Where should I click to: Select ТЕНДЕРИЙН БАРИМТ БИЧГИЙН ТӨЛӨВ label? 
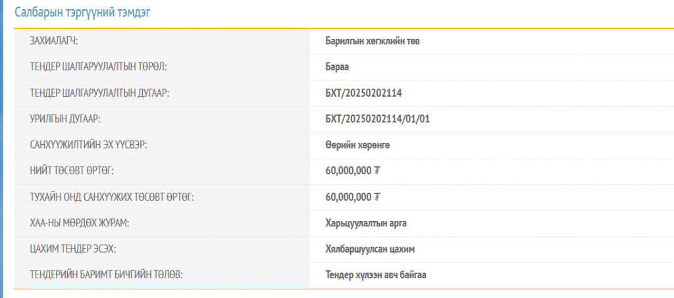(106, 275)
